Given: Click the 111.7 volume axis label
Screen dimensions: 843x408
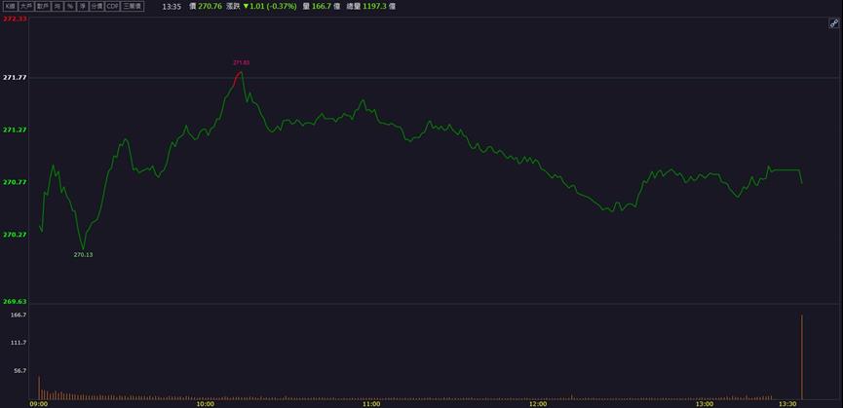Looking at the screenshot, I should tap(19, 343).
